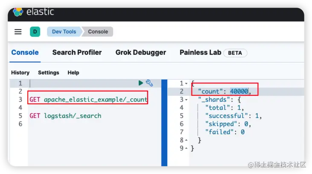312x174 pixels.
Task: Switch to the Grok Debugger tab
Action: coord(141,53)
